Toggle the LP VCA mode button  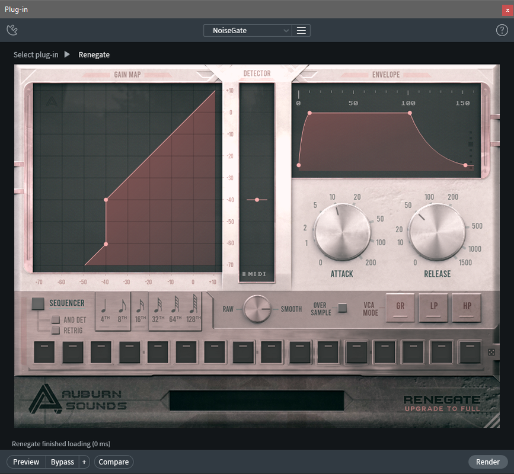click(x=434, y=308)
